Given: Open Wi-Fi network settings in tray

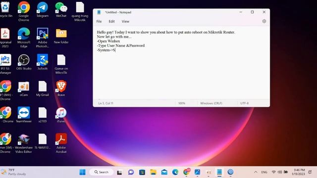Looking at the screenshot, I should point(274,172).
